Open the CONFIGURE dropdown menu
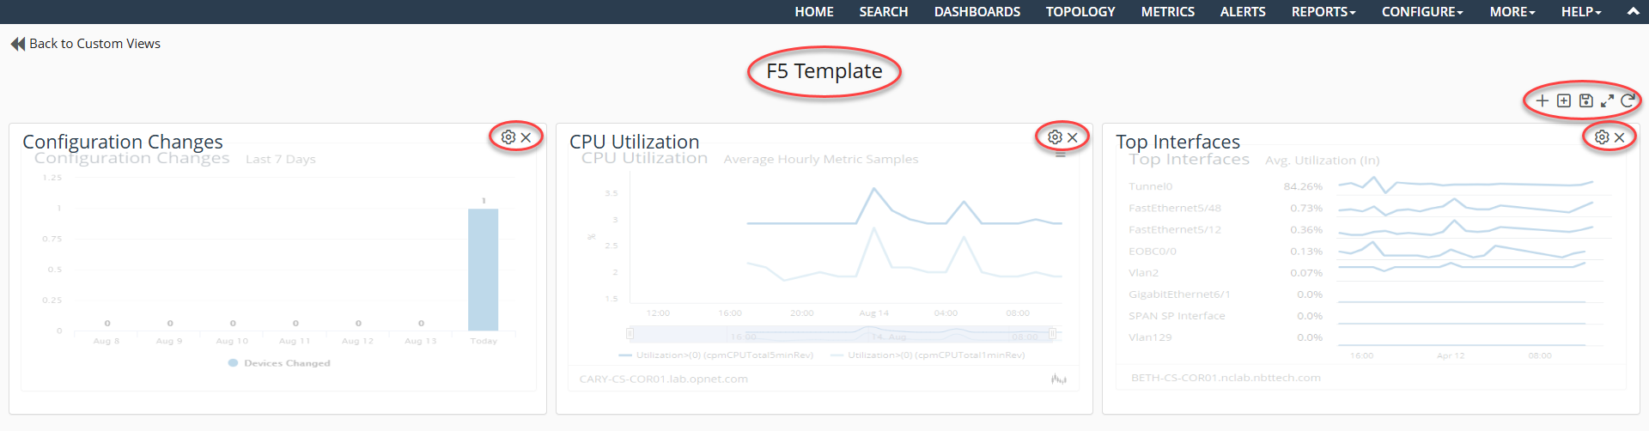Image resolution: width=1649 pixels, height=431 pixels. pos(1421,12)
